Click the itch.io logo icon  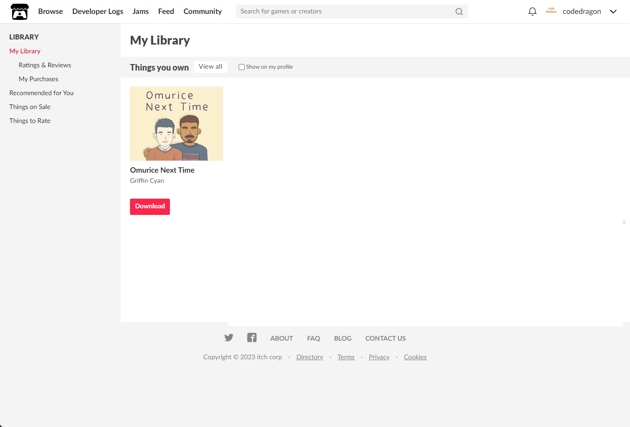pyautogui.click(x=19, y=12)
